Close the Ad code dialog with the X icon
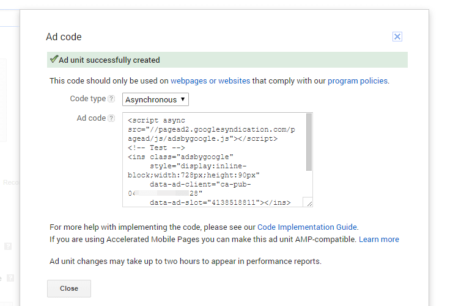This screenshot has width=453, height=306. pos(397,37)
